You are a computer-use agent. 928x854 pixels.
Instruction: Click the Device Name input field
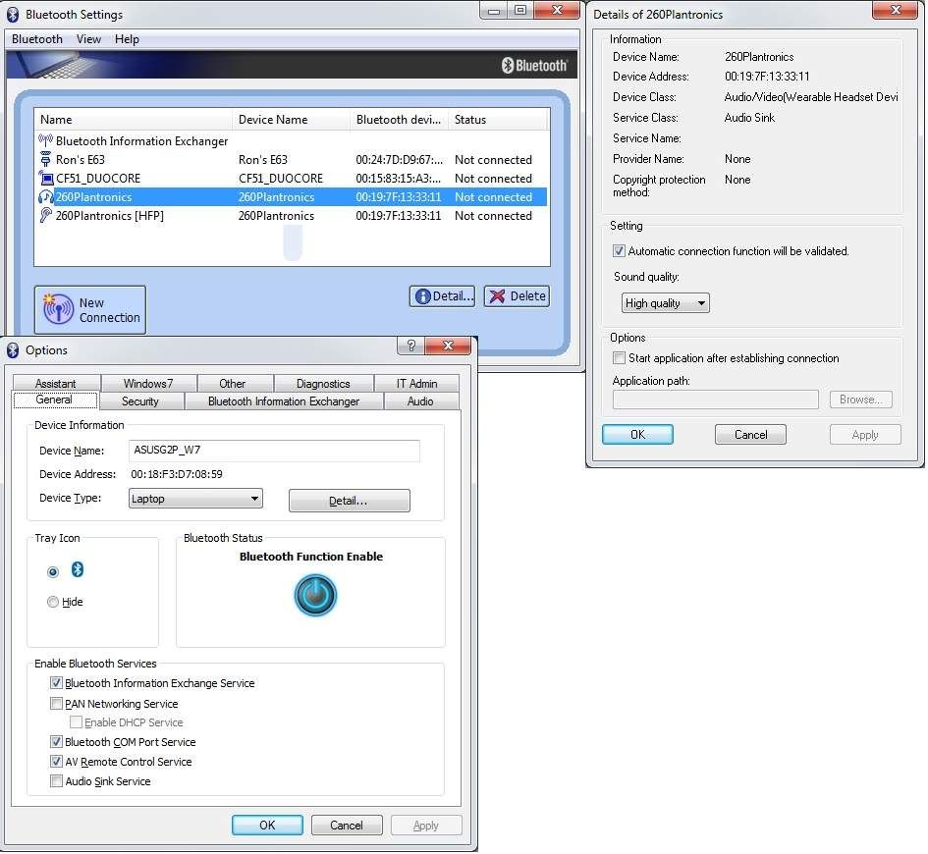coord(274,450)
